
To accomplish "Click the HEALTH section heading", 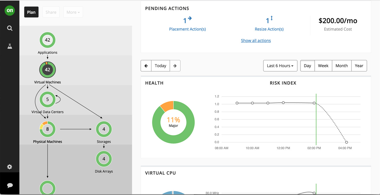I will 154,83.
